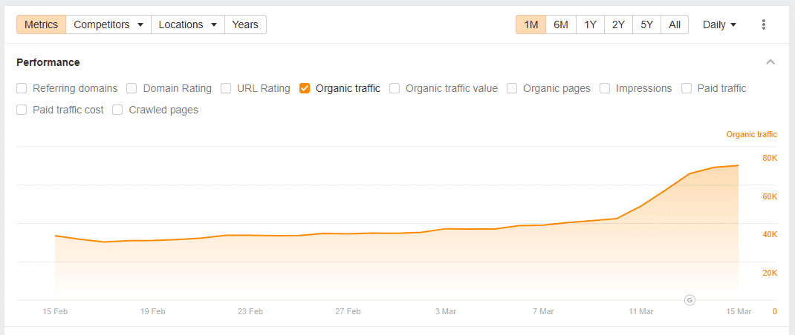
Task: Open the three-dot more options menu
Action: click(x=763, y=24)
